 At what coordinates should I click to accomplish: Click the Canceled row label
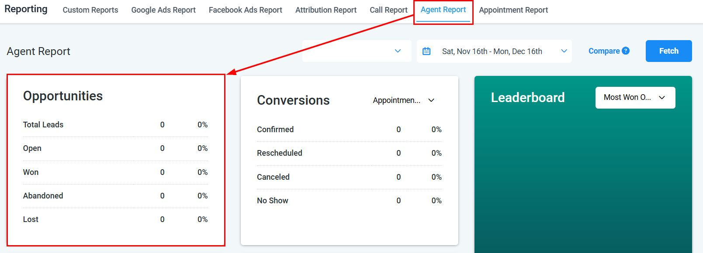[x=273, y=177]
